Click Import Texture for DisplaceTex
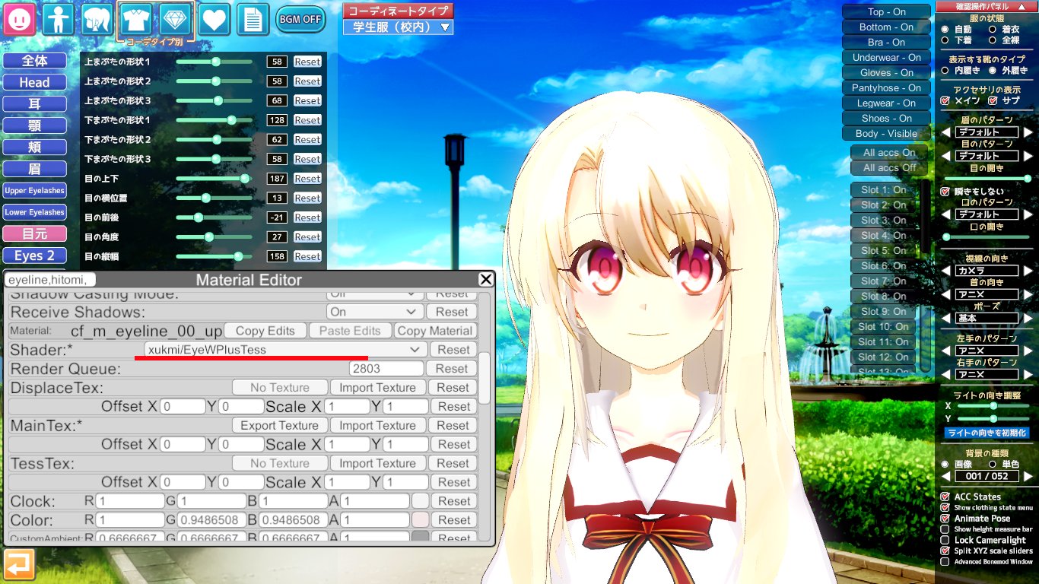This screenshot has width=1039, height=584. [377, 388]
